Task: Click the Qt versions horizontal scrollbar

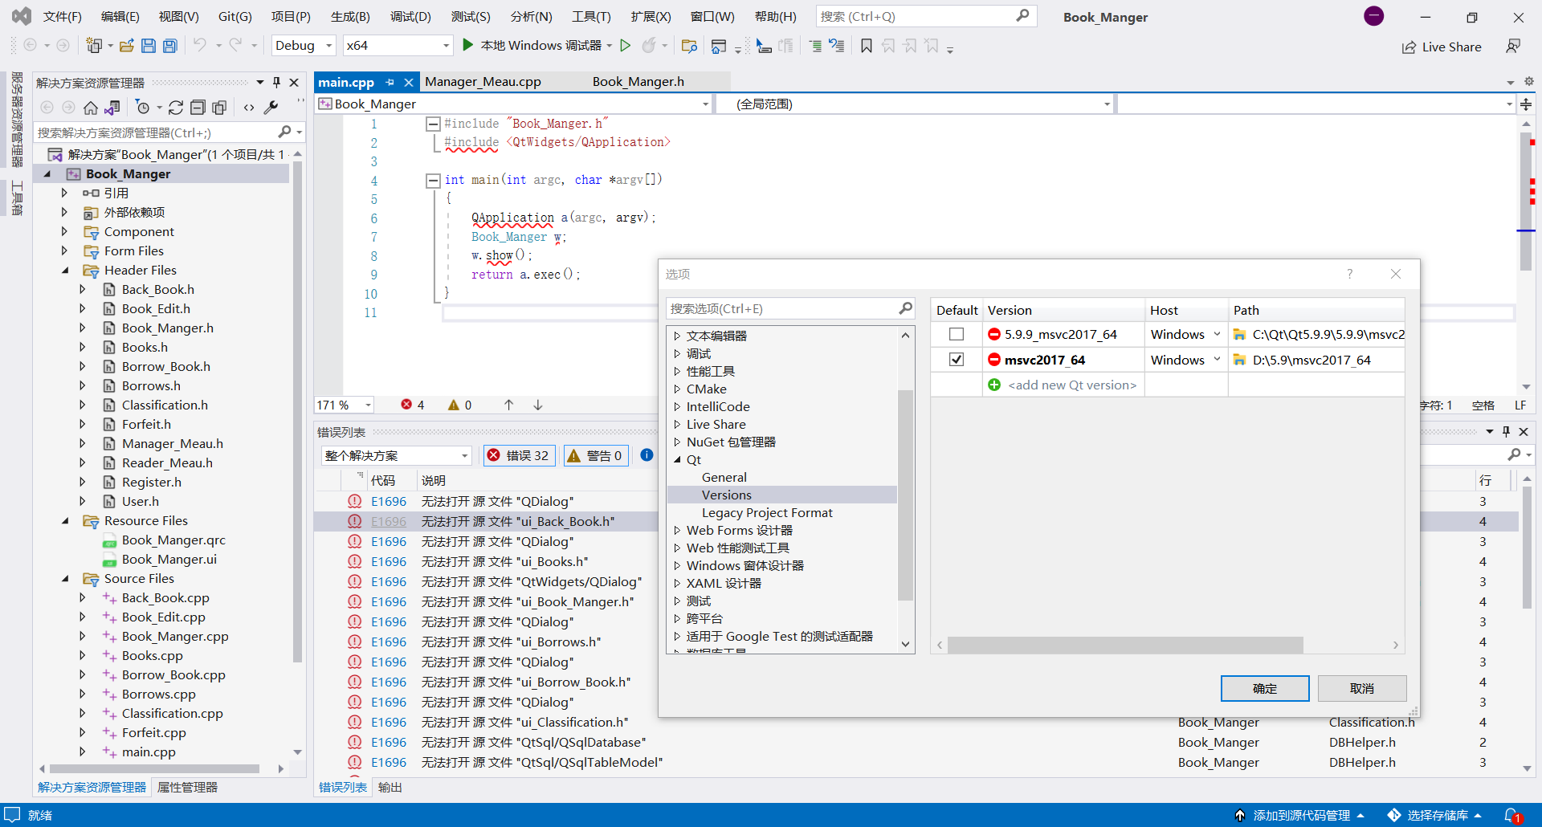Action: coord(1124,645)
